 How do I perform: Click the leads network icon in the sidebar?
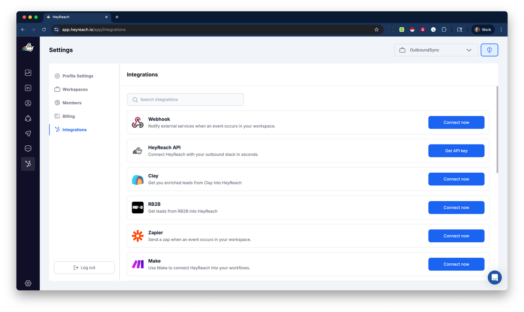(28, 118)
